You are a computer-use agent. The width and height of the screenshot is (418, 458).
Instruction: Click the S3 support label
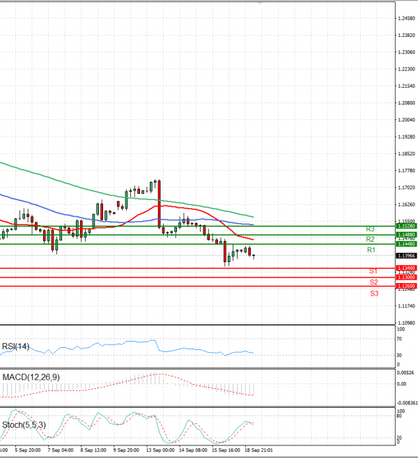tap(374, 293)
